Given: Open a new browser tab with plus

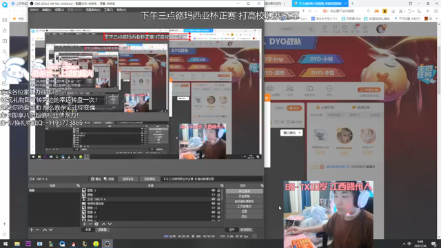Looking at the screenshot, I should click(x=352, y=3).
